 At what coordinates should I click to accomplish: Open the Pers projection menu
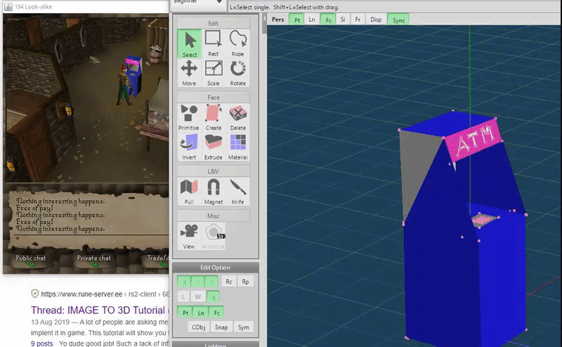coord(277,20)
